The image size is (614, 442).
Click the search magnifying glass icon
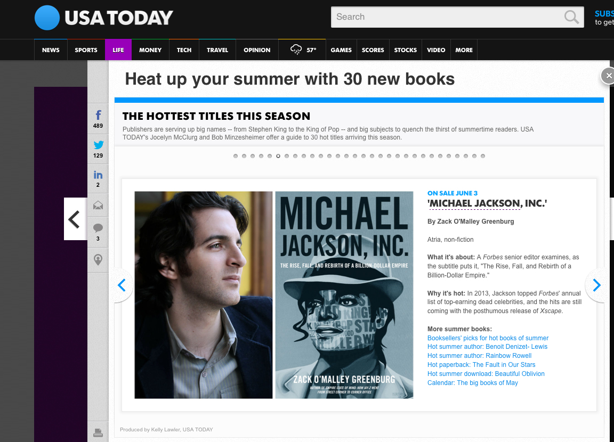coord(571,17)
